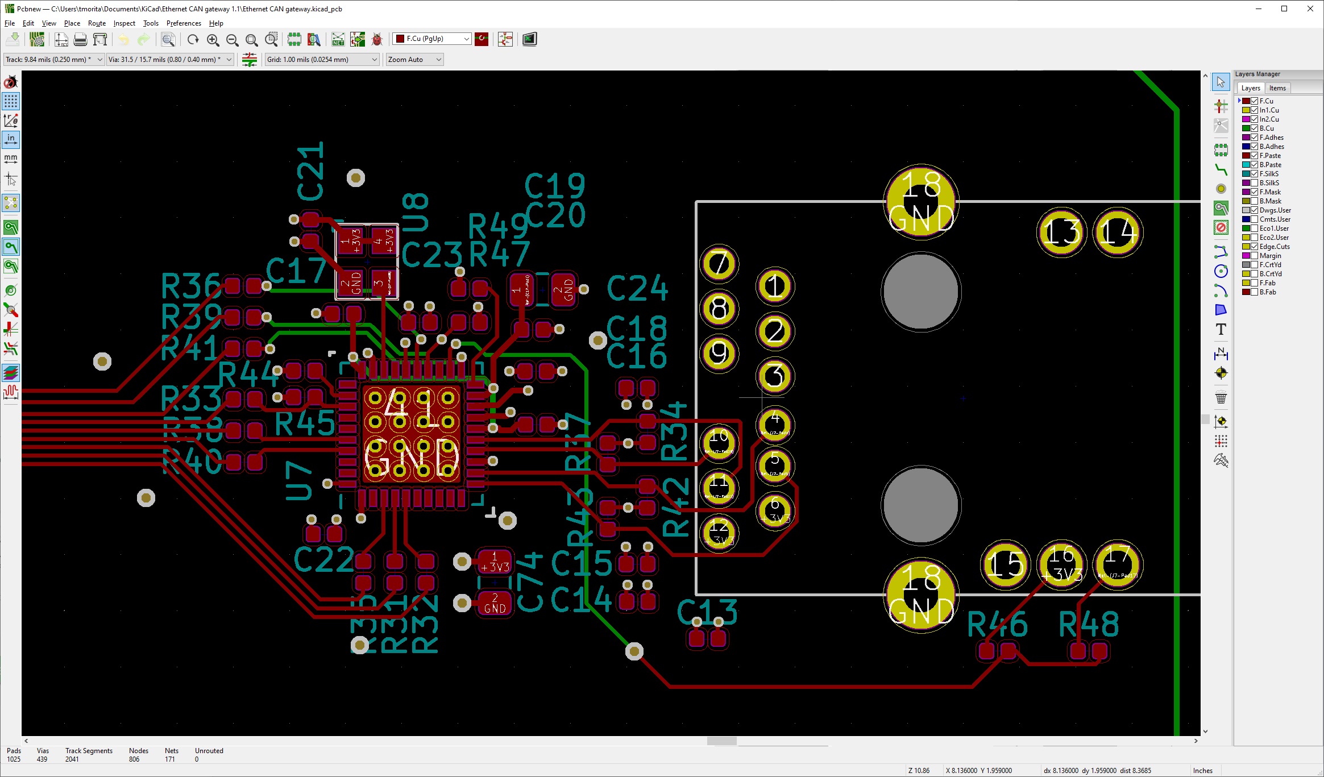This screenshot has width=1324, height=777.
Task: Open the Preferences menu
Action: (184, 23)
